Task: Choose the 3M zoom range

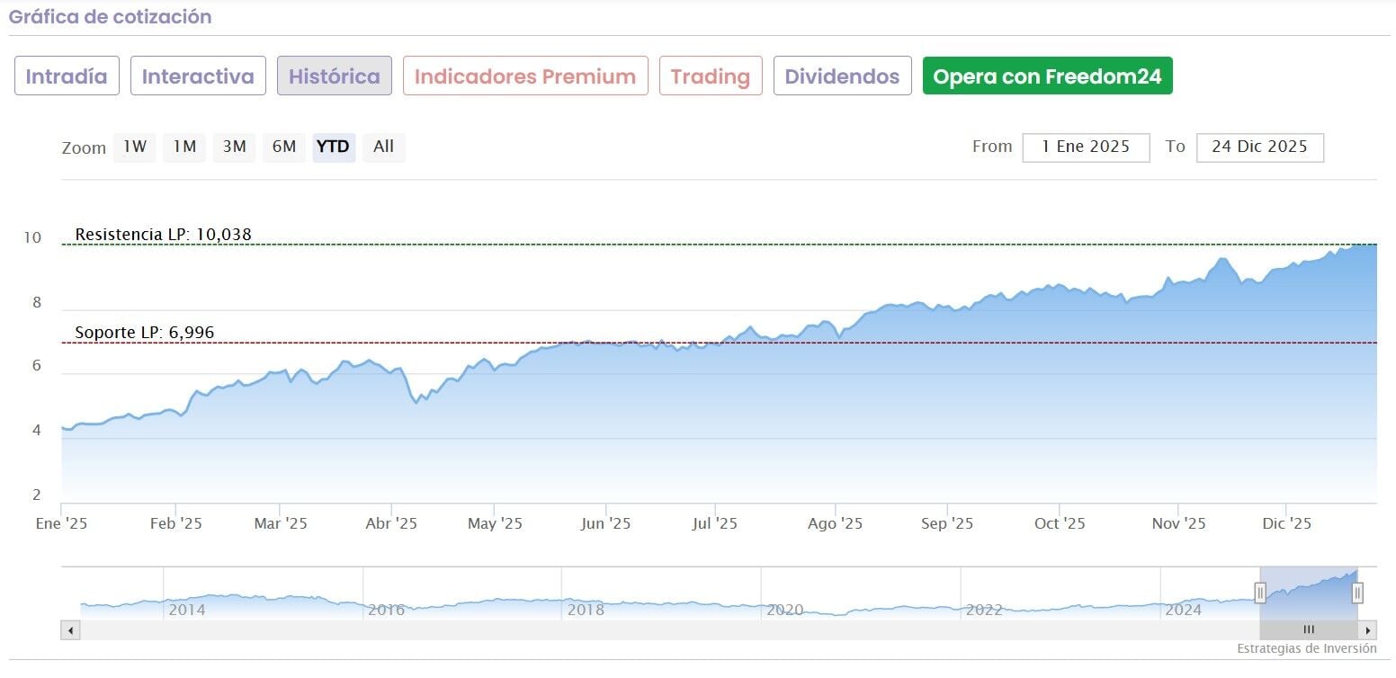Action: pos(234,147)
